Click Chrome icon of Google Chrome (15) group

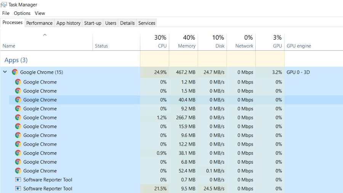[x=15, y=72]
